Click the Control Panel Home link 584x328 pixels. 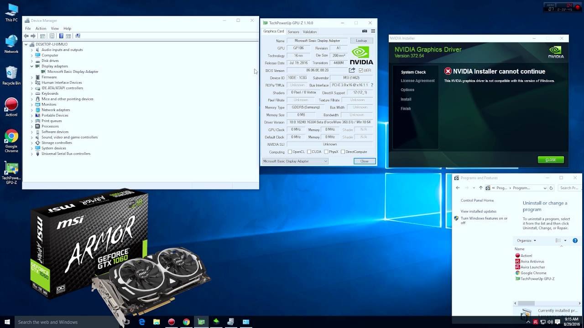(477, 200)
